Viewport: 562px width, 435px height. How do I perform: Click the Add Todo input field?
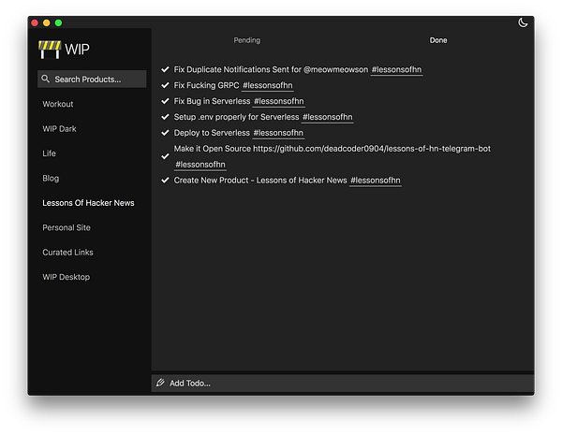tap(347, 383)
